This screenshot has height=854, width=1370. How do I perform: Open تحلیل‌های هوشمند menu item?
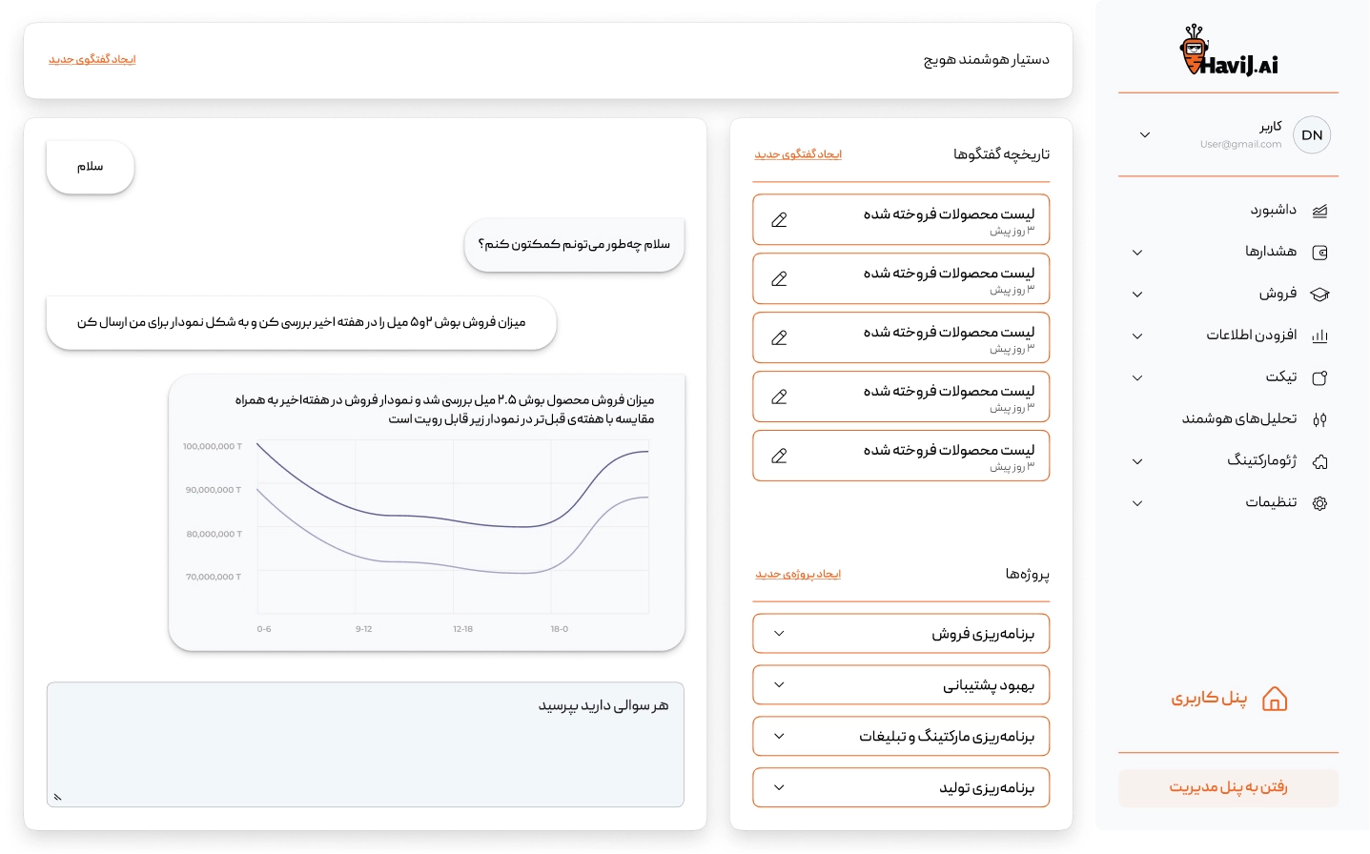(x=1238, y=418)
